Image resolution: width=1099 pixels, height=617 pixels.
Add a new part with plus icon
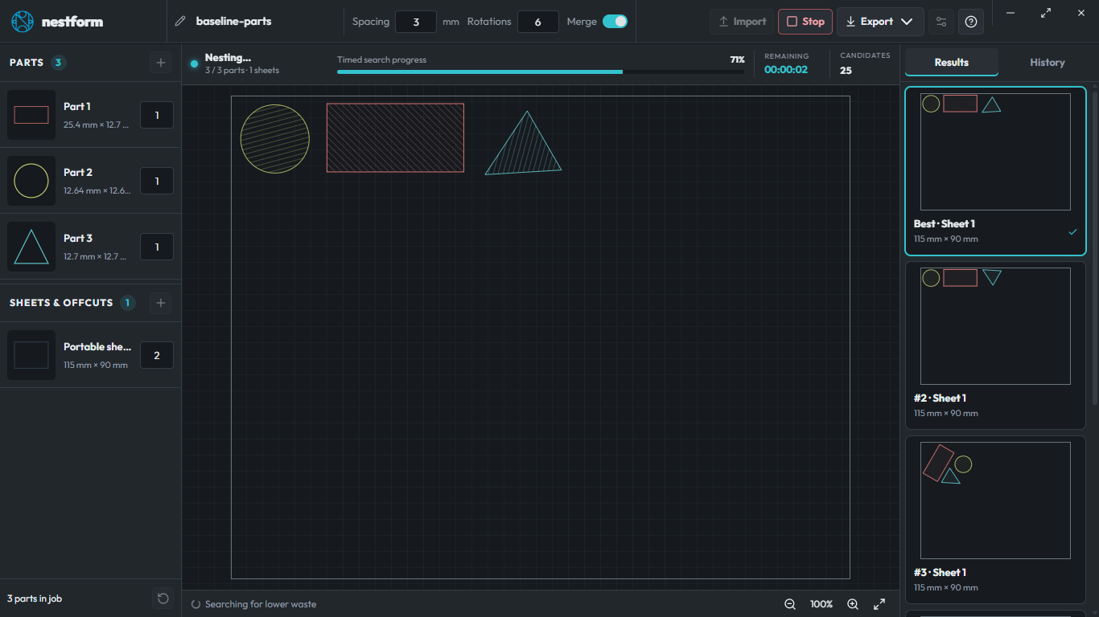click(161, 63)
